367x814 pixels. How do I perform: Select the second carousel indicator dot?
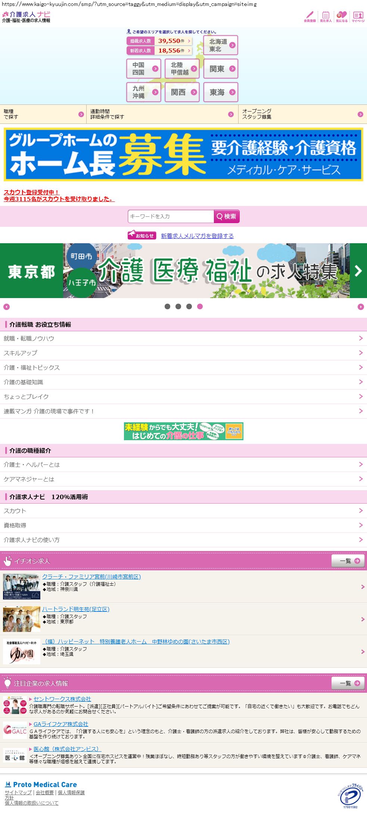click(178, 307)
